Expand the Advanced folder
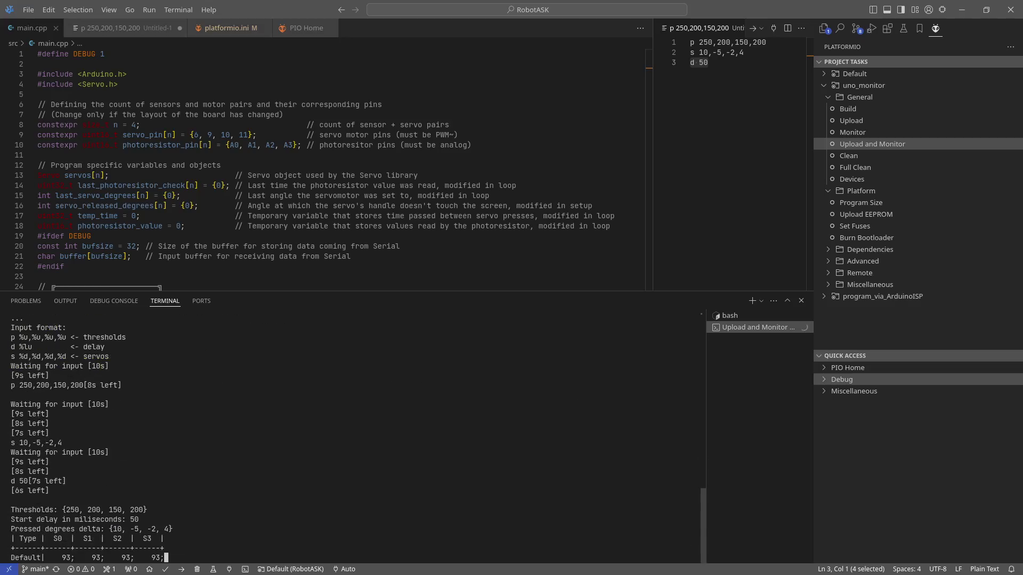Image resolution: width=1023 pixels, height=575 pixels. point(829,261)
